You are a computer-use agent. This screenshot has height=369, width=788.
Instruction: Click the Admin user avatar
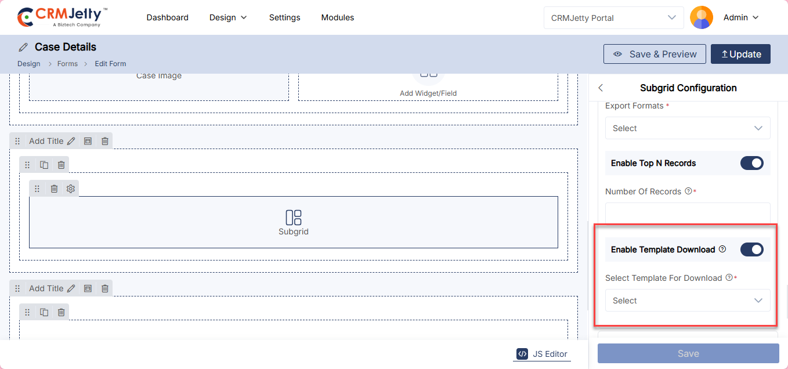[701, 17]
